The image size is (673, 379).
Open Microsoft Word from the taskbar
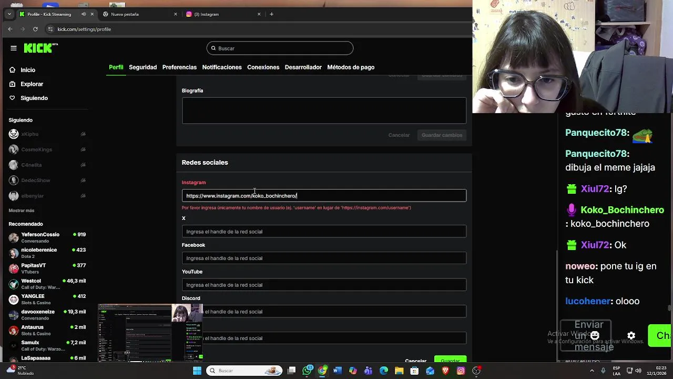[x=338, y=371]
